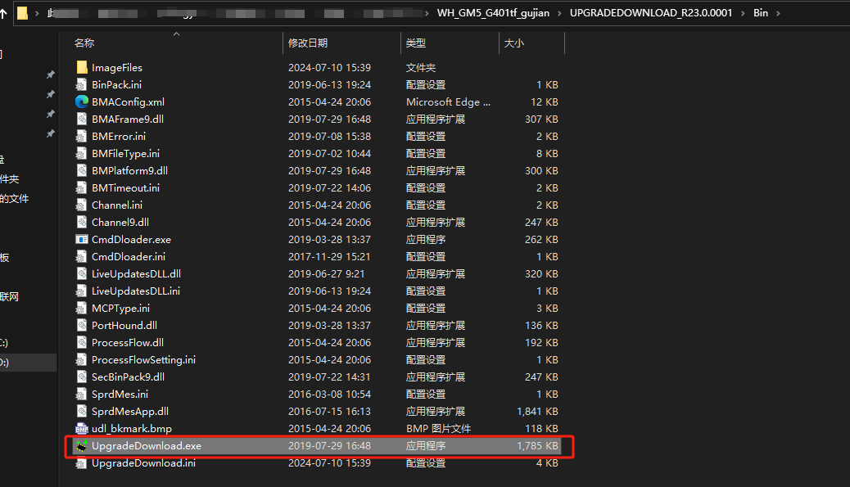This screenshot has height=487, width=850.
Task: Click WH_GM5_G401tf_gujian in the address path
Action: point(493,13)
